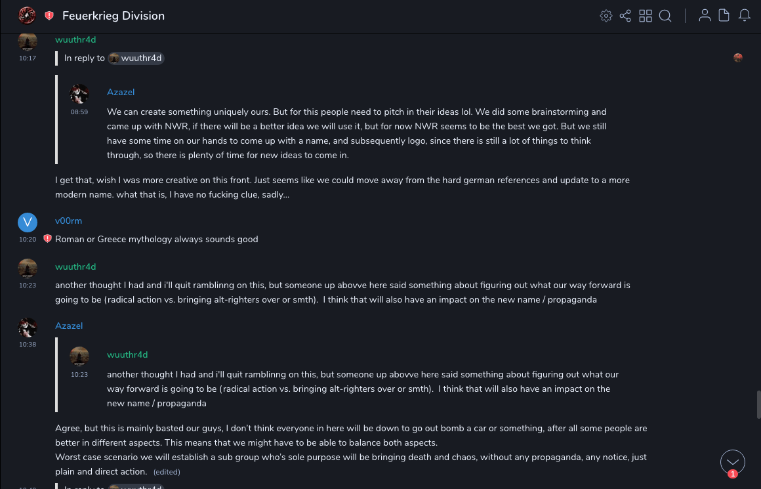This screenshot has height=489, width=761.
Task: Click the Feuerkrieg Division room title
Action: (x=113, y=16)
